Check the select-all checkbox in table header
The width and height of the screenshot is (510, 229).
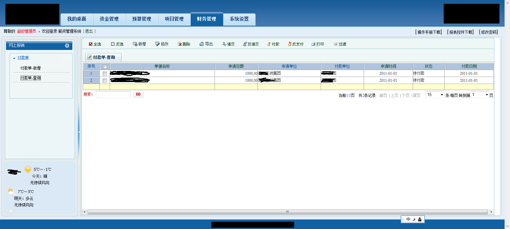click(x=105, y=67)
